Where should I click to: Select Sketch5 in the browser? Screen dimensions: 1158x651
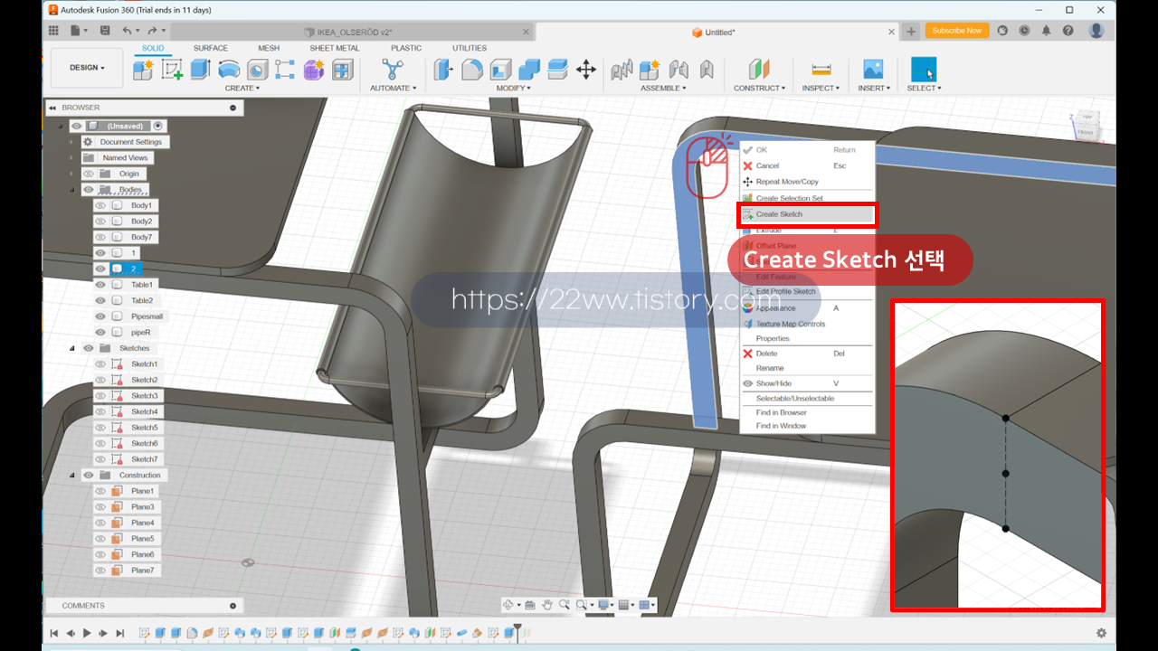pyautogui.click(x=144, y=428)
